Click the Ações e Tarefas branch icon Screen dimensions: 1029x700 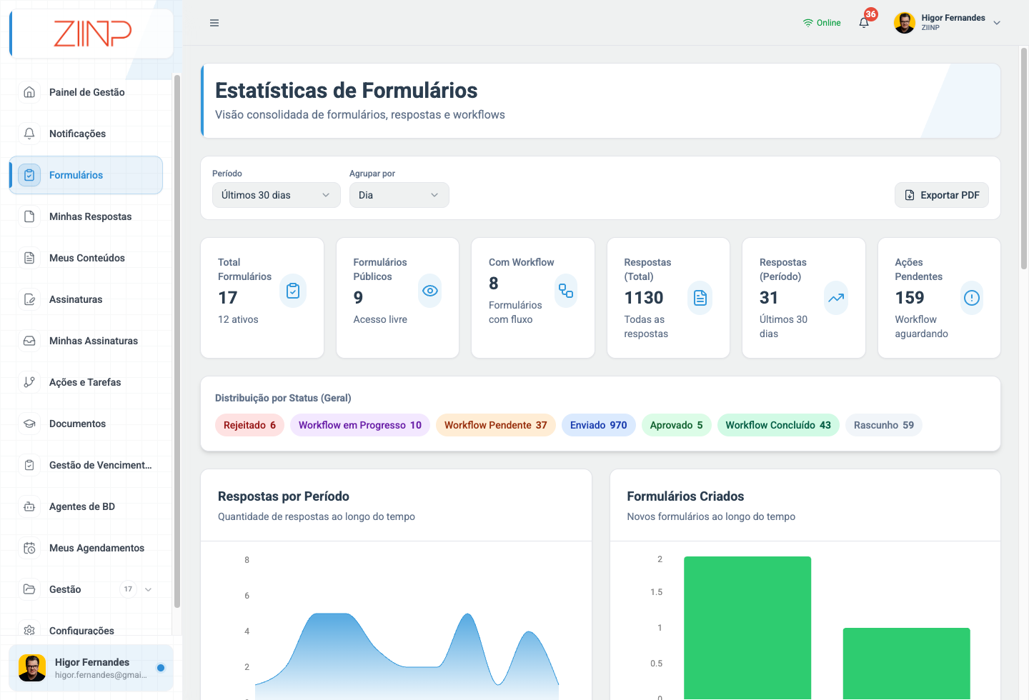[x=29, y=382]
